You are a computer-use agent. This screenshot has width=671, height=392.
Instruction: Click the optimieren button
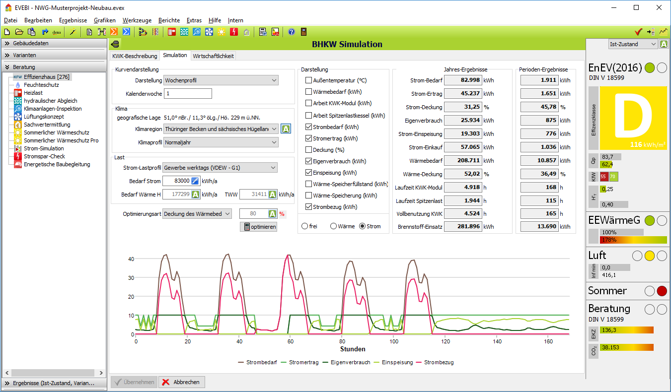tap(258, 227)
